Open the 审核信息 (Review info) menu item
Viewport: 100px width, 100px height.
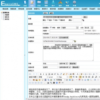tap(21, 9)
